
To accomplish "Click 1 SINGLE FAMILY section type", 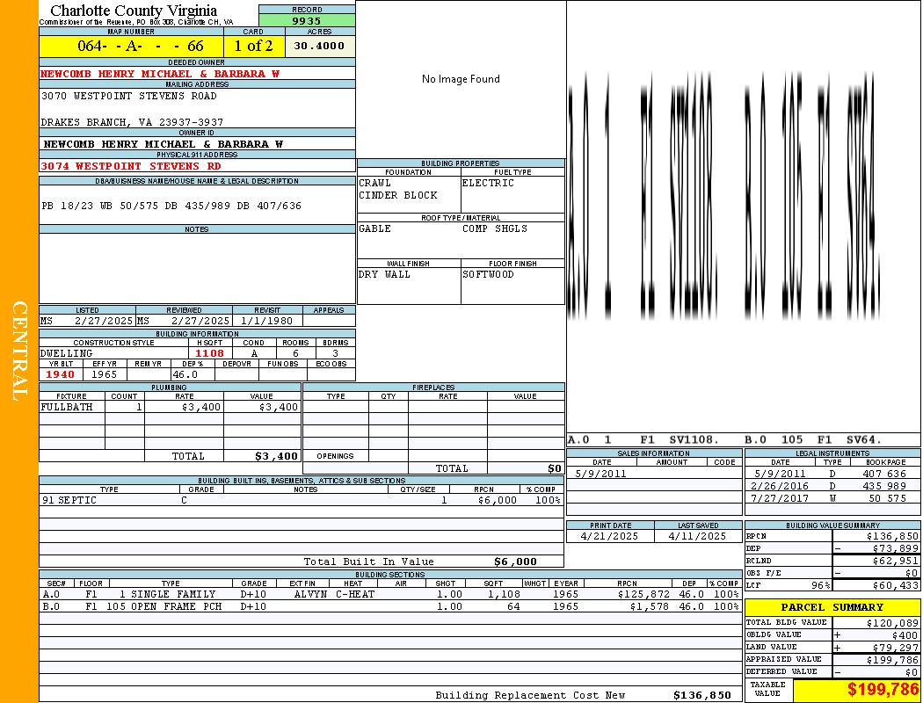I will [x=167, y=594].
